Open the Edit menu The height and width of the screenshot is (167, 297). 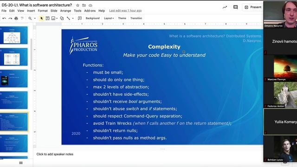coord(12,11)
